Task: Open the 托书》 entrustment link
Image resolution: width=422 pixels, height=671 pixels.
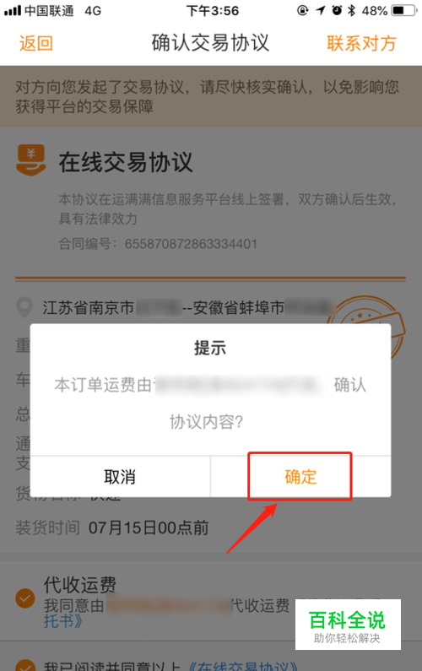Action: click(63, 621)
